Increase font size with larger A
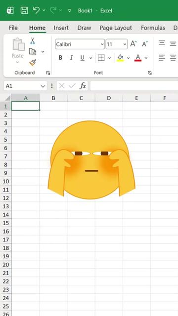Image resolution: width=178 pixels, height=316 pixels. 133,43
